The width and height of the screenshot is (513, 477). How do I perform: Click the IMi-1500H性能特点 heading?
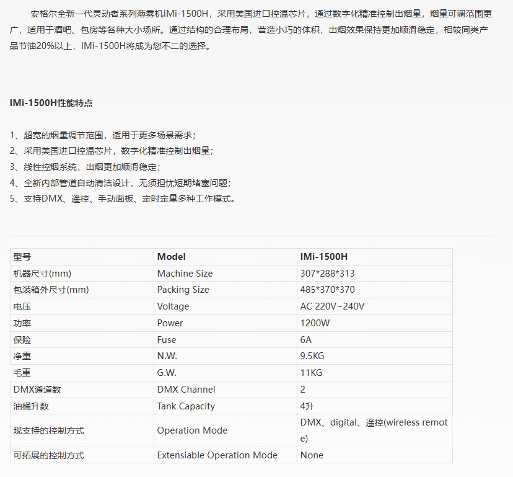(51, 103)
